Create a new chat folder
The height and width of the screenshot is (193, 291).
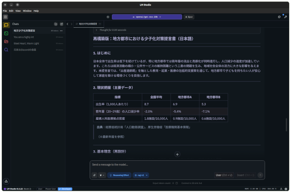coord(55,24)
